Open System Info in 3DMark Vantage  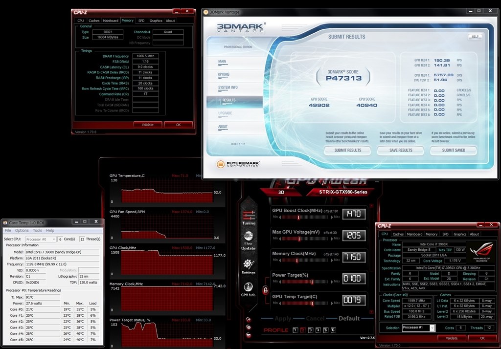pyautogui.click(x=228, y=87)
